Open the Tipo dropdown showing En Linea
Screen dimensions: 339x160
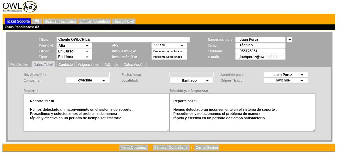[74, 57]
